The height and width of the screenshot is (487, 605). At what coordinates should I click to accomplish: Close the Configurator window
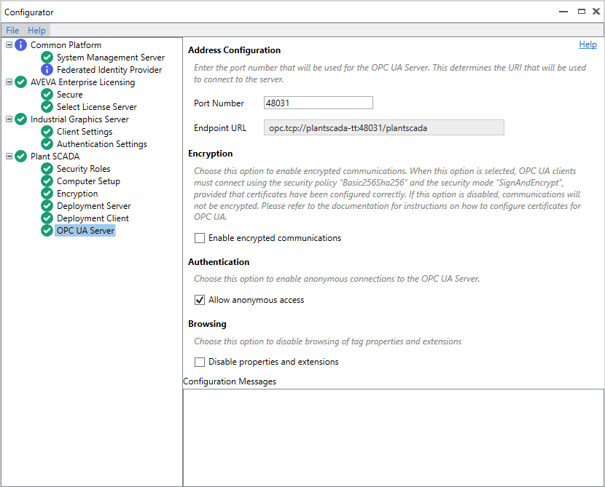click(x=596, y=12)
